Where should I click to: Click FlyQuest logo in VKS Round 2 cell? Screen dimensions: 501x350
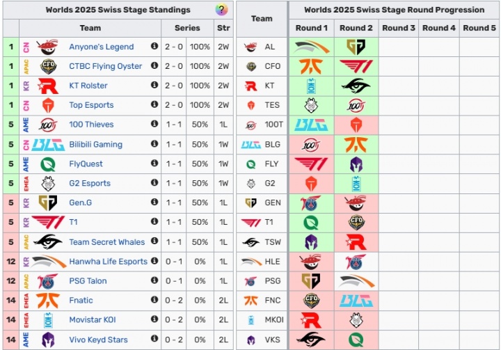[356, 340]
